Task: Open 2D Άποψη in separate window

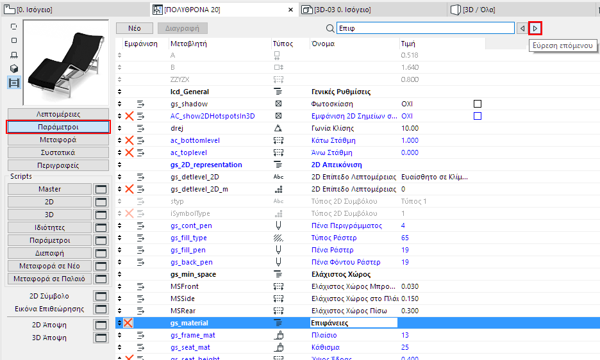Action: click(x=101, y=325)
